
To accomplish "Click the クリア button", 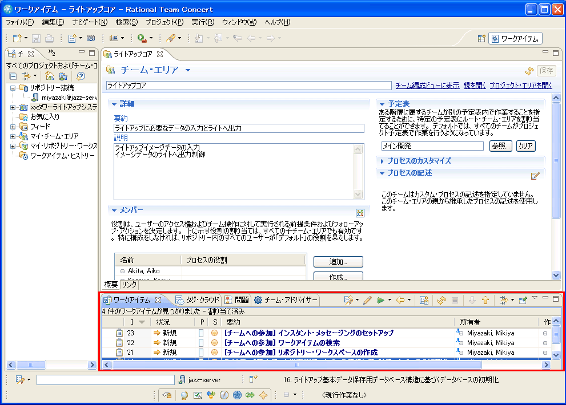I will pos(525,146).
